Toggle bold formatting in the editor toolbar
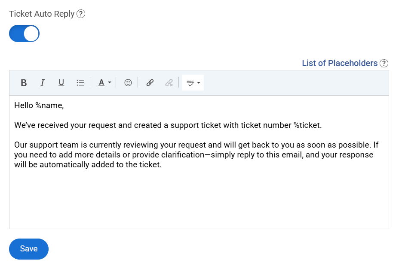The height and width of the screenshot is (266, 399). [24, 82]
